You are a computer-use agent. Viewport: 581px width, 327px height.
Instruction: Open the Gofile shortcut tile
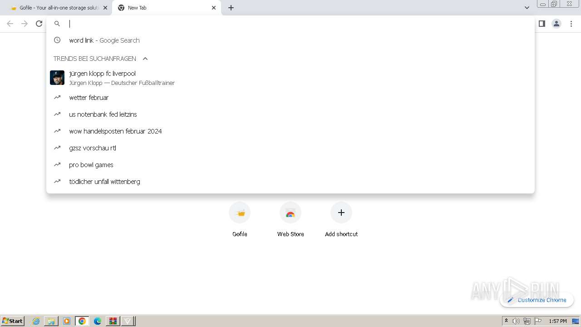(x=240, y=220)
